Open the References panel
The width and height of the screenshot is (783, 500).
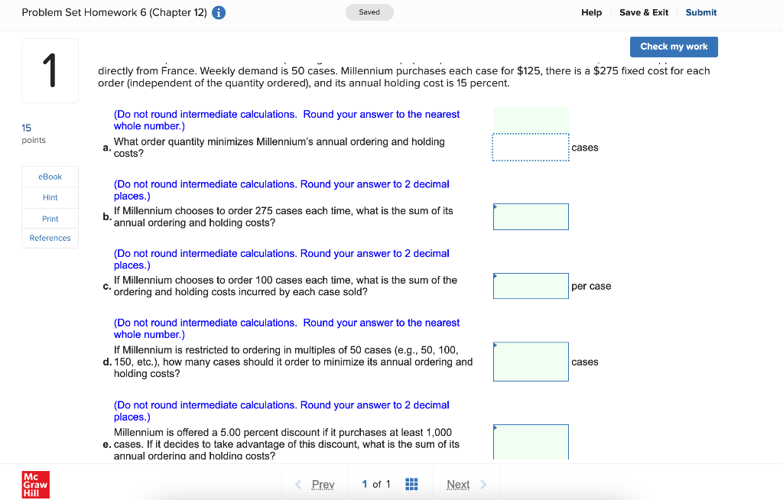tap(50, 238)
